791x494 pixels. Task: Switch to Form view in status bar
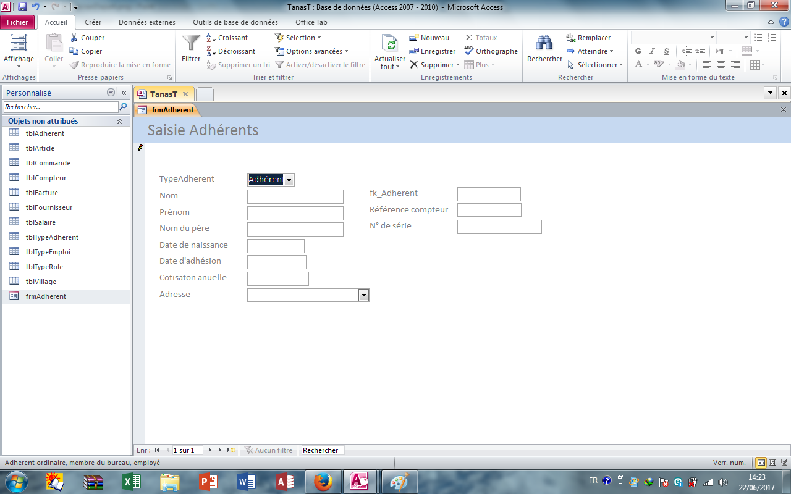click(761, 463)
